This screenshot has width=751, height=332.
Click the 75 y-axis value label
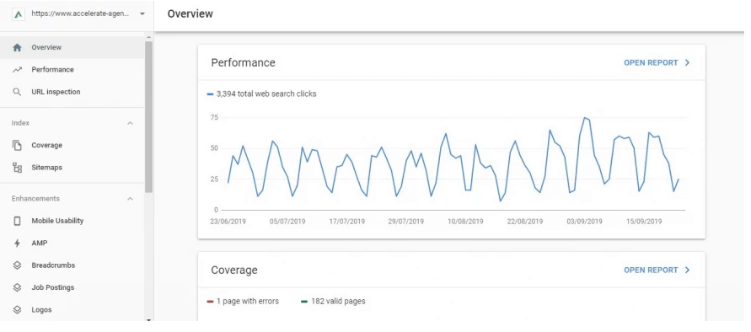213,117
